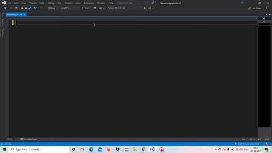Open a file with the folder icon
The image size is (272, 153).
[x=22, y=8]
